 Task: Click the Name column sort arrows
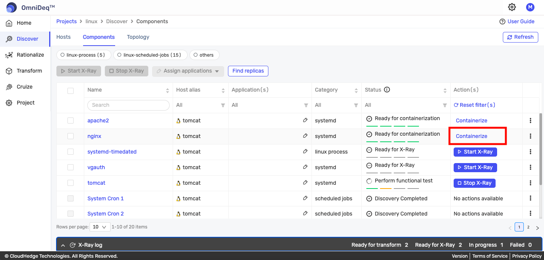pos(167,90)
